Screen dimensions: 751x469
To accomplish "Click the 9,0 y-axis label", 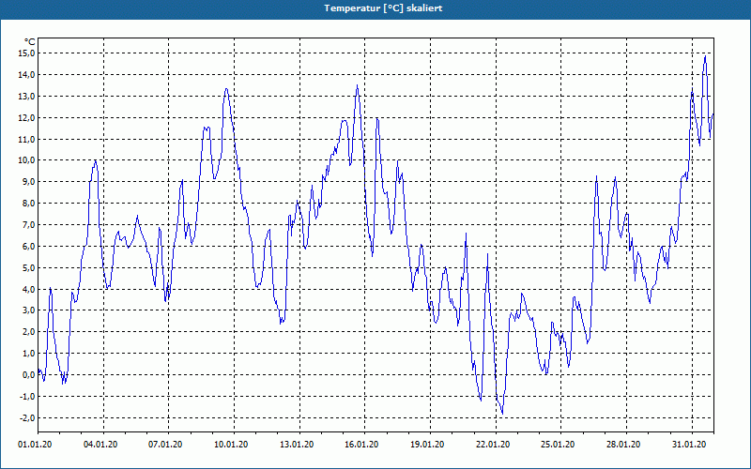I will 29,182.
